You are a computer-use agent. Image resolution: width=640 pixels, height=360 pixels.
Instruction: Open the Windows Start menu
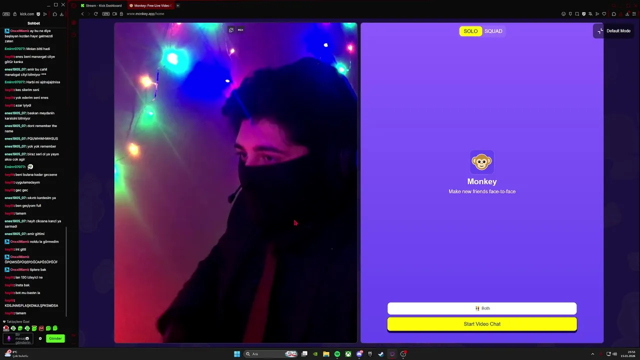[x=237, y=354]
